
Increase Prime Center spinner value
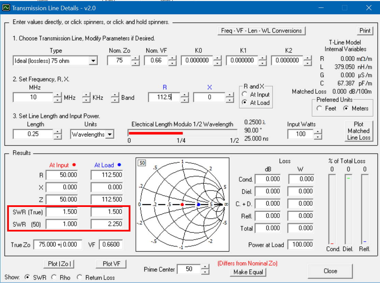[205, 267]
